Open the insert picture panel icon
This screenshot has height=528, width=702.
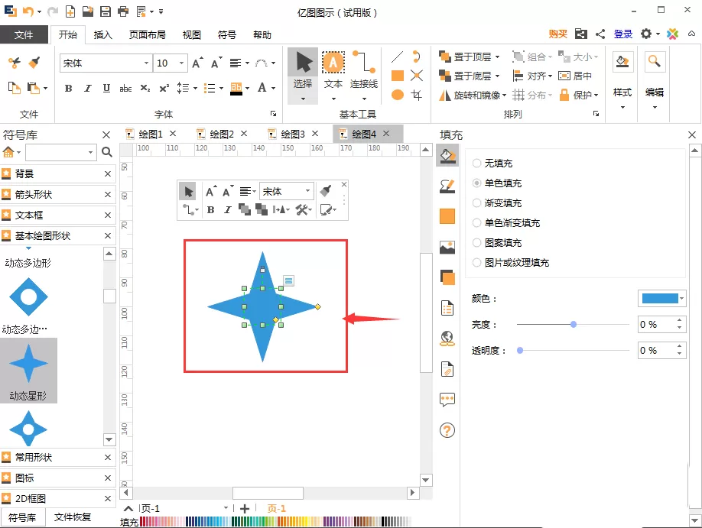447,247
